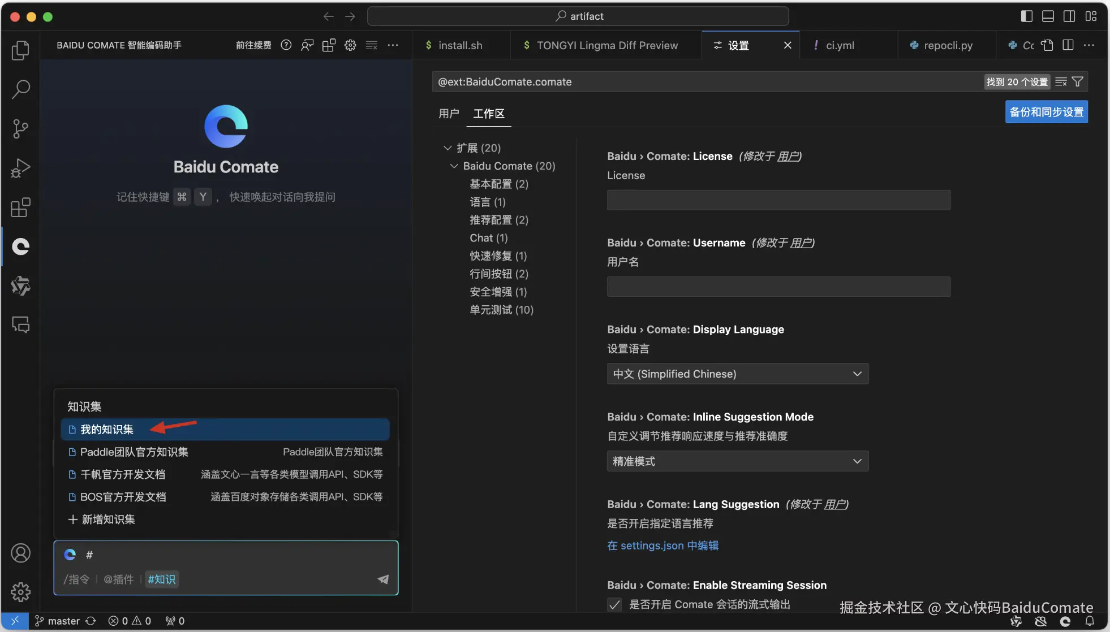Open Extensions view in activity bar

pos(21,207)
